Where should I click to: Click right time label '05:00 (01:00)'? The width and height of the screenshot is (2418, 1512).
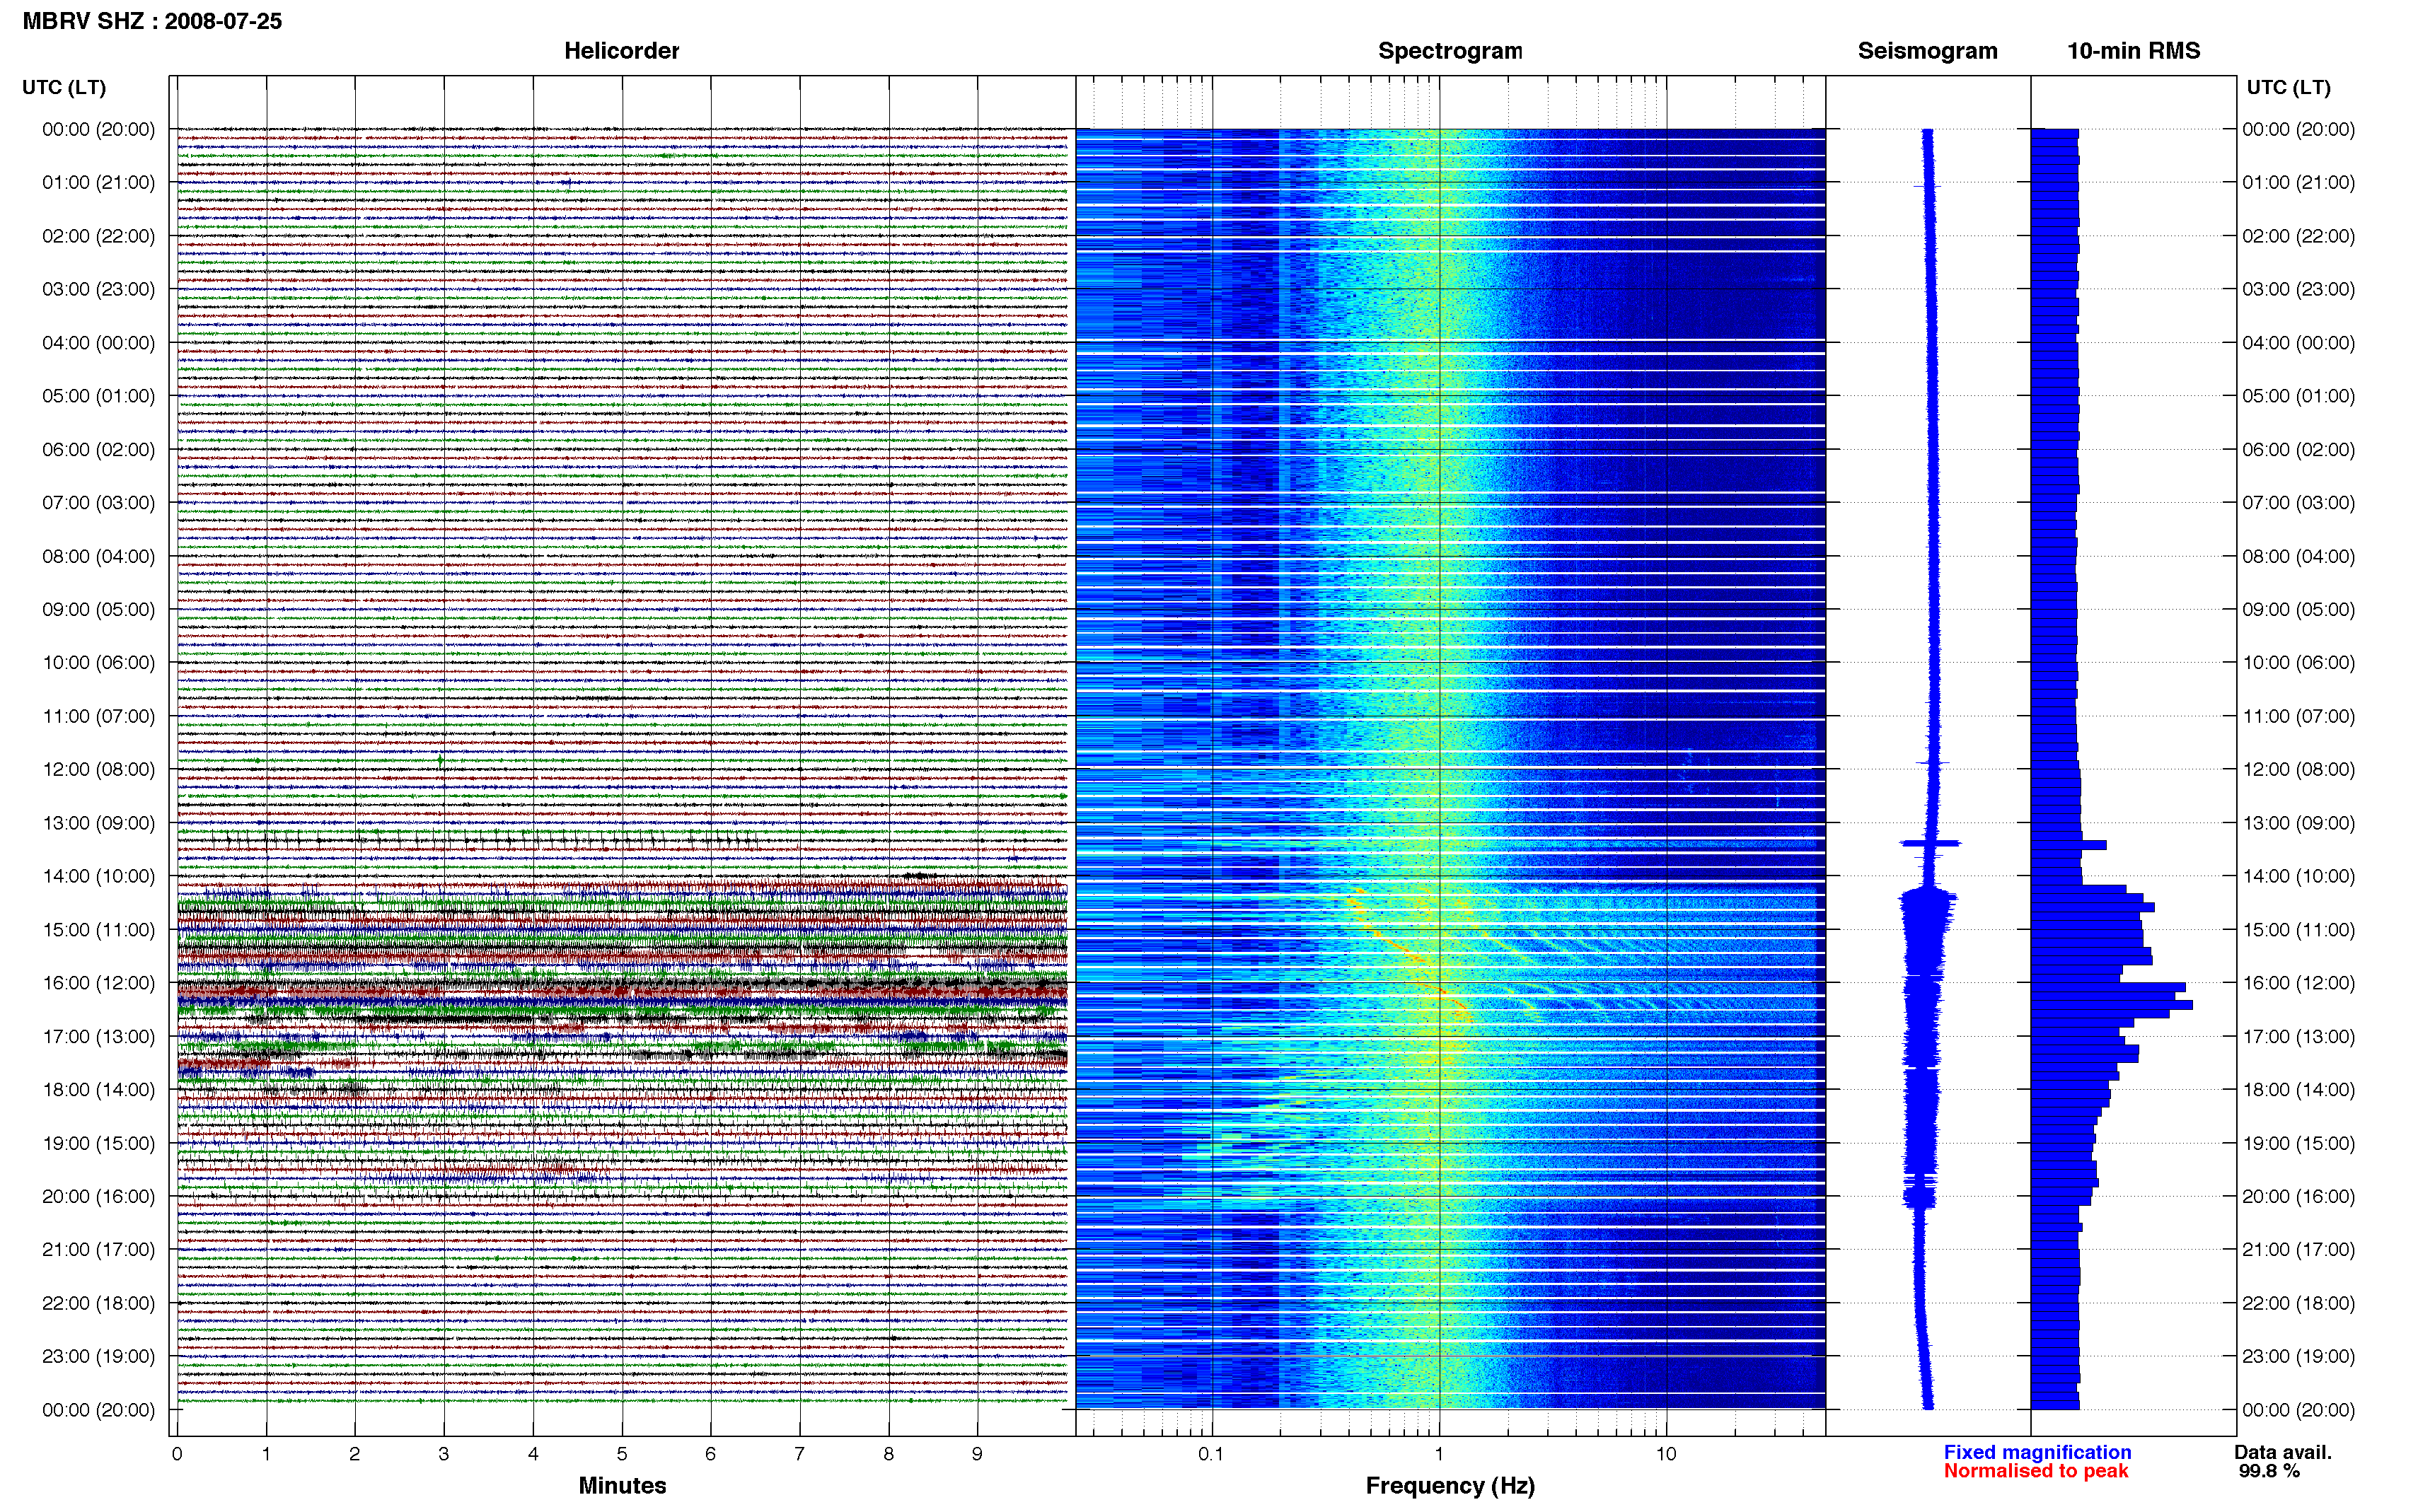[x=2298, y=396]
